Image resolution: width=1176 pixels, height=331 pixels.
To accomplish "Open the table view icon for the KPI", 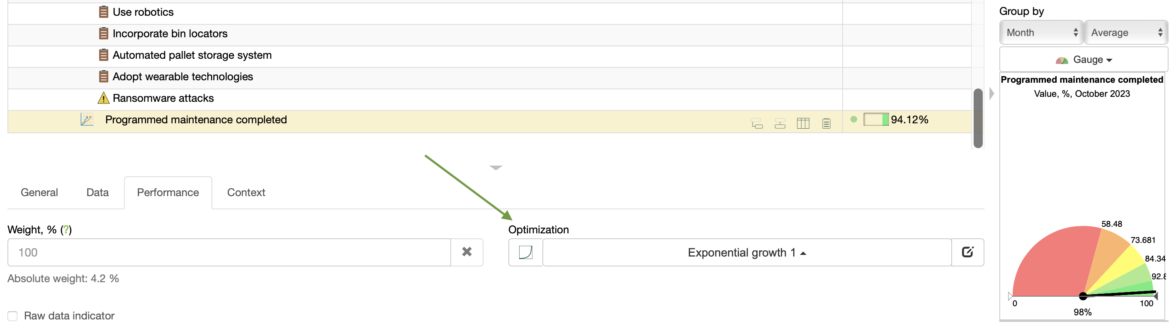I will 804,123.
